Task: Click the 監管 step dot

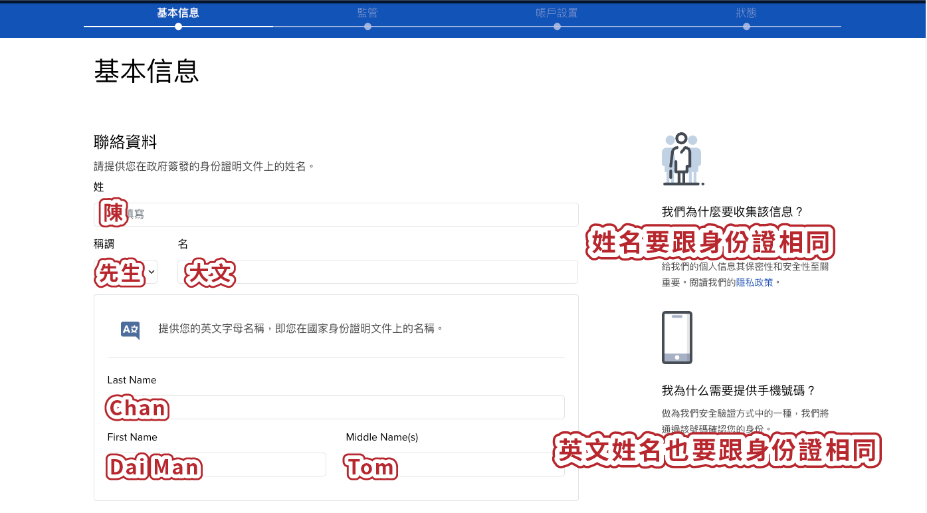Action: pyautogui.click(x=367, y=27)
